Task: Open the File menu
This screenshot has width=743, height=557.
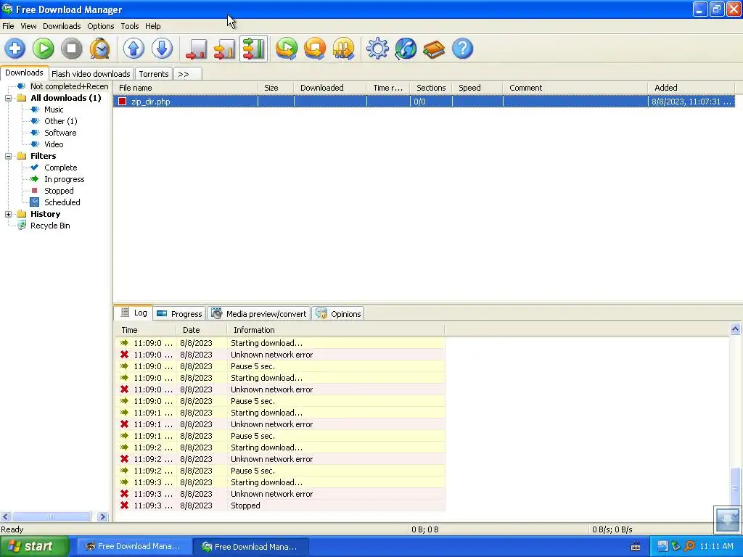Action: click(8, 26)
